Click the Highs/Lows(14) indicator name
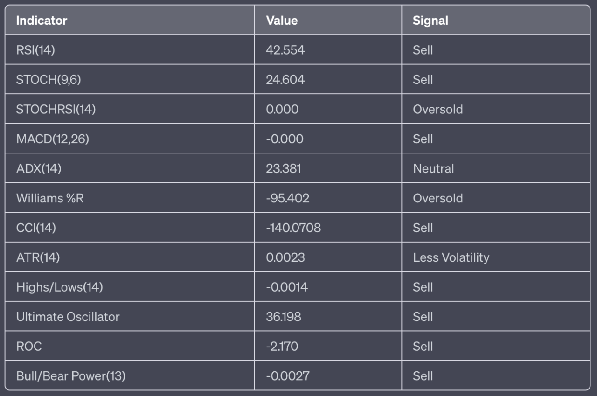The height and width of the screenshot is (396, 597). click(59, 287)
